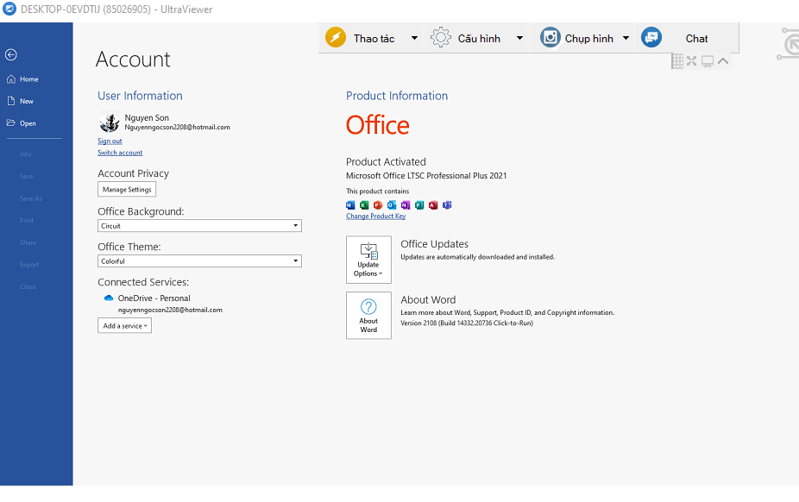Click the Publisher app icon
Viewport: 799px width, 502px height.
click(x=419, y=205)
